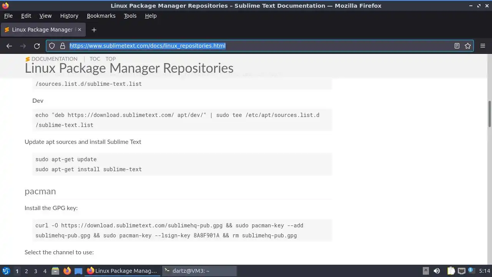Open the Tools menu
The width and height of the screenshot is (492, 277).
(x=130, y=16)
